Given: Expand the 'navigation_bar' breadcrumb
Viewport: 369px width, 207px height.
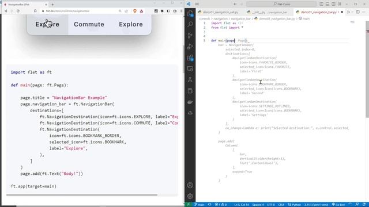Looking at the screenshot, I should click(x=240, y=18).
